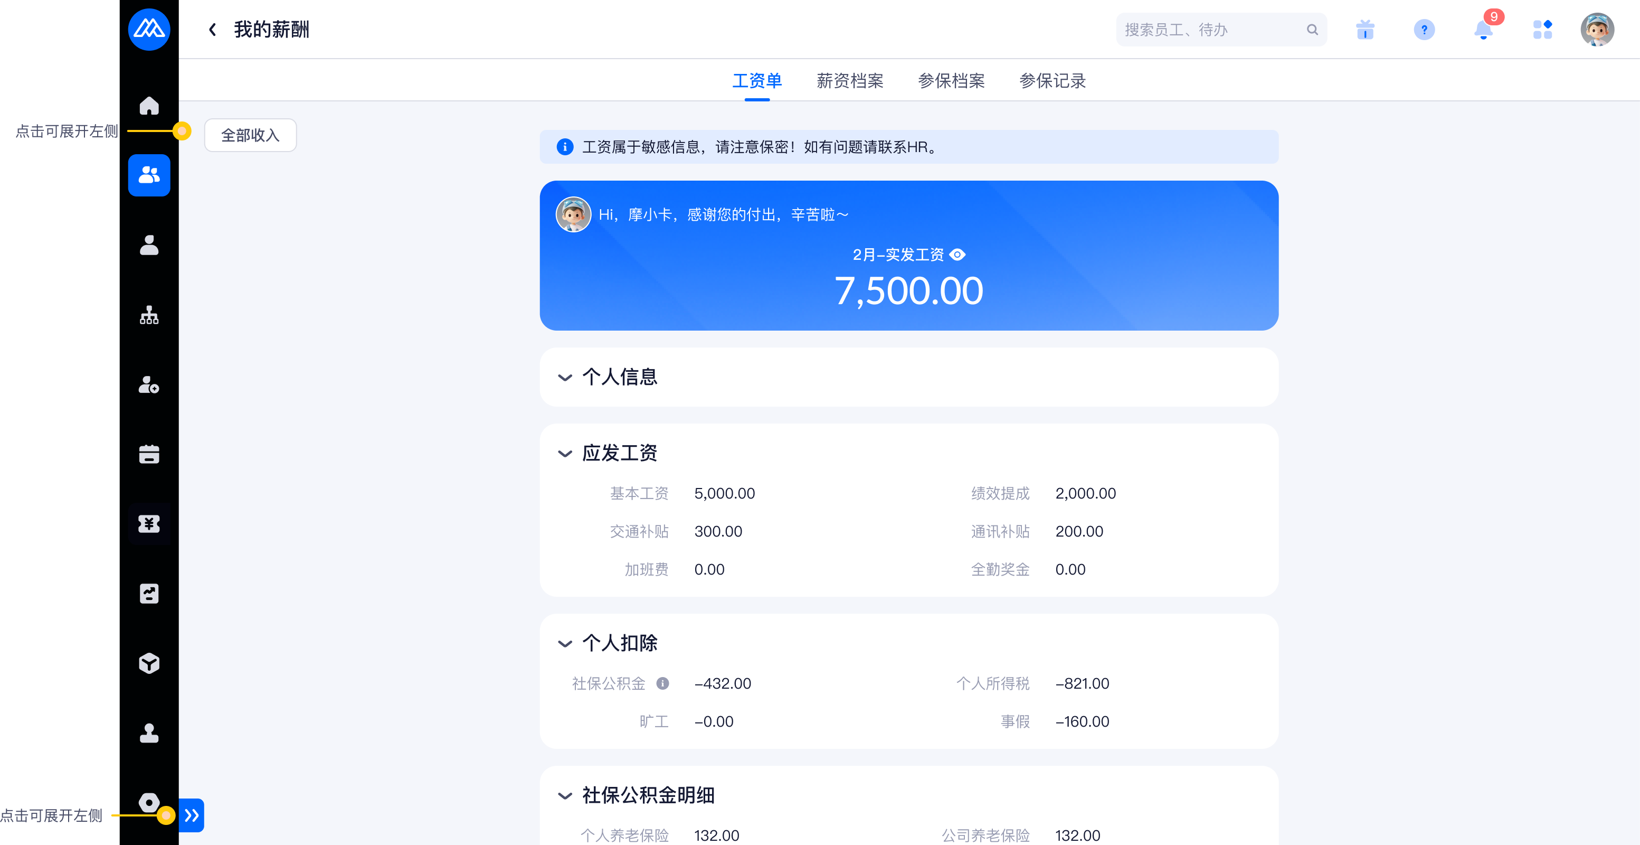The image size is (1640, 845).
Task: Click the help question mark icon
Action: [x=1424, y=30]
